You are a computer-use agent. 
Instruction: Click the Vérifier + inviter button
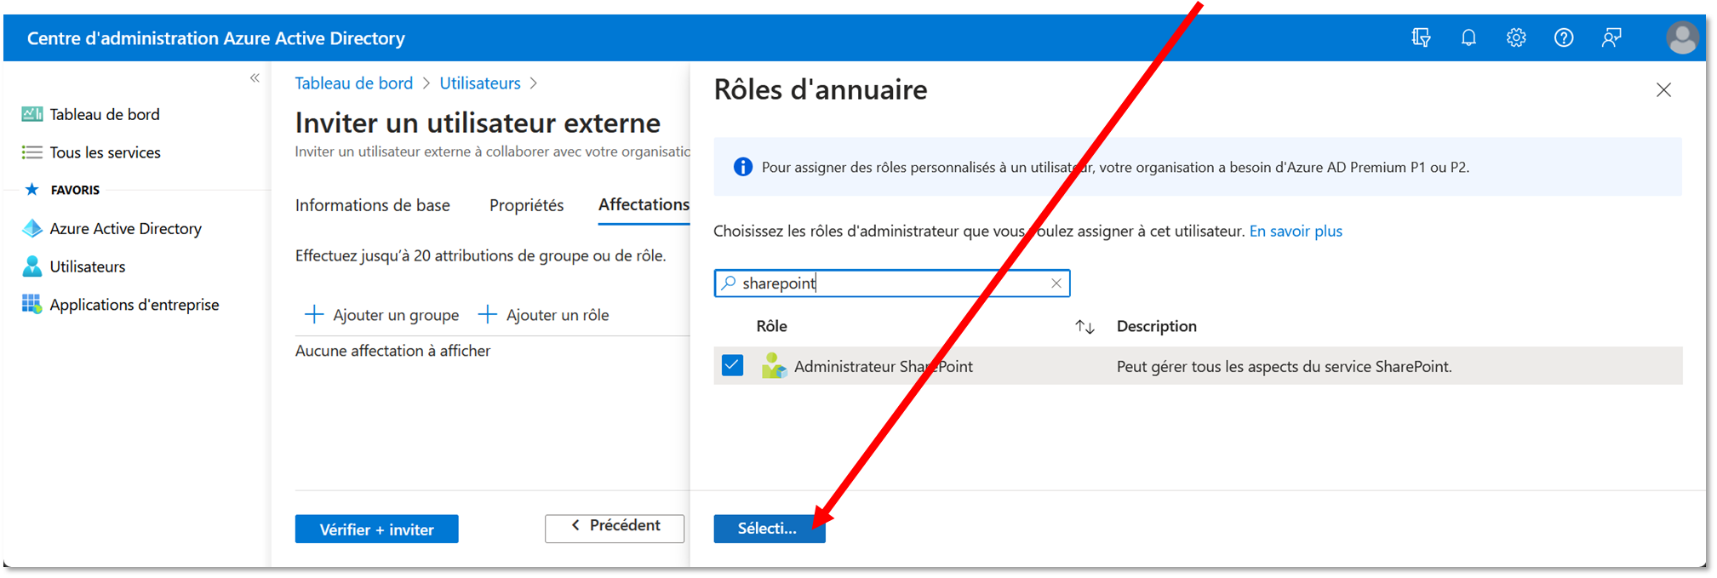pos(376,529)
